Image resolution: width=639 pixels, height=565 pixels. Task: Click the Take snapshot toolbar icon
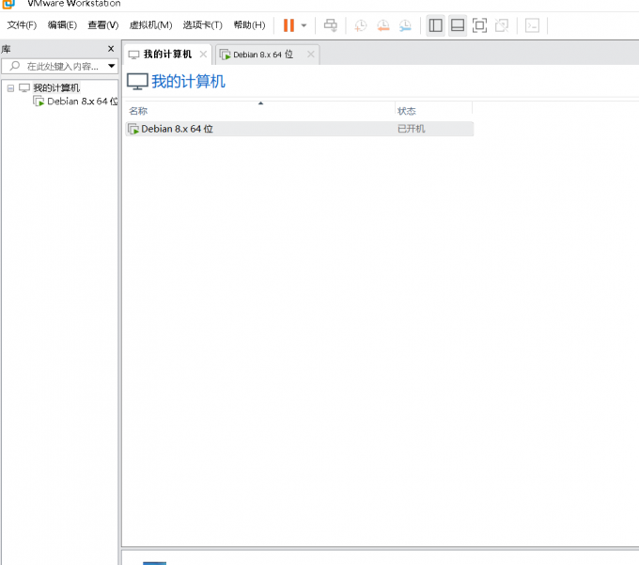point(360,25)
